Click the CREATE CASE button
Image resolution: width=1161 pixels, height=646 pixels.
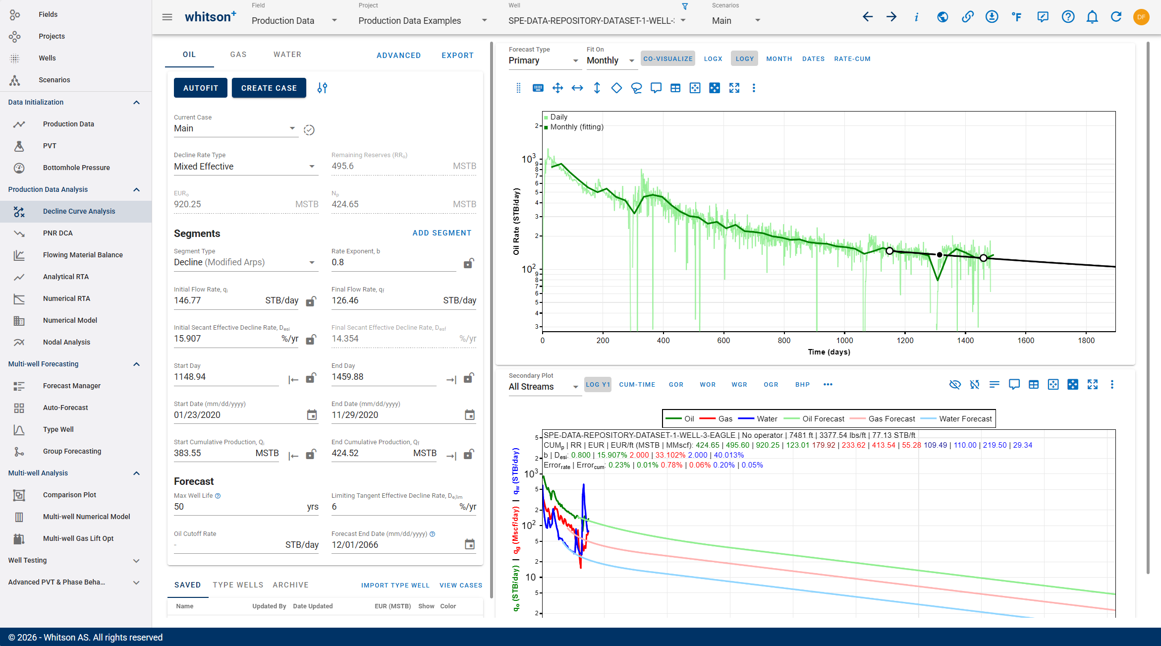point(269,88)
